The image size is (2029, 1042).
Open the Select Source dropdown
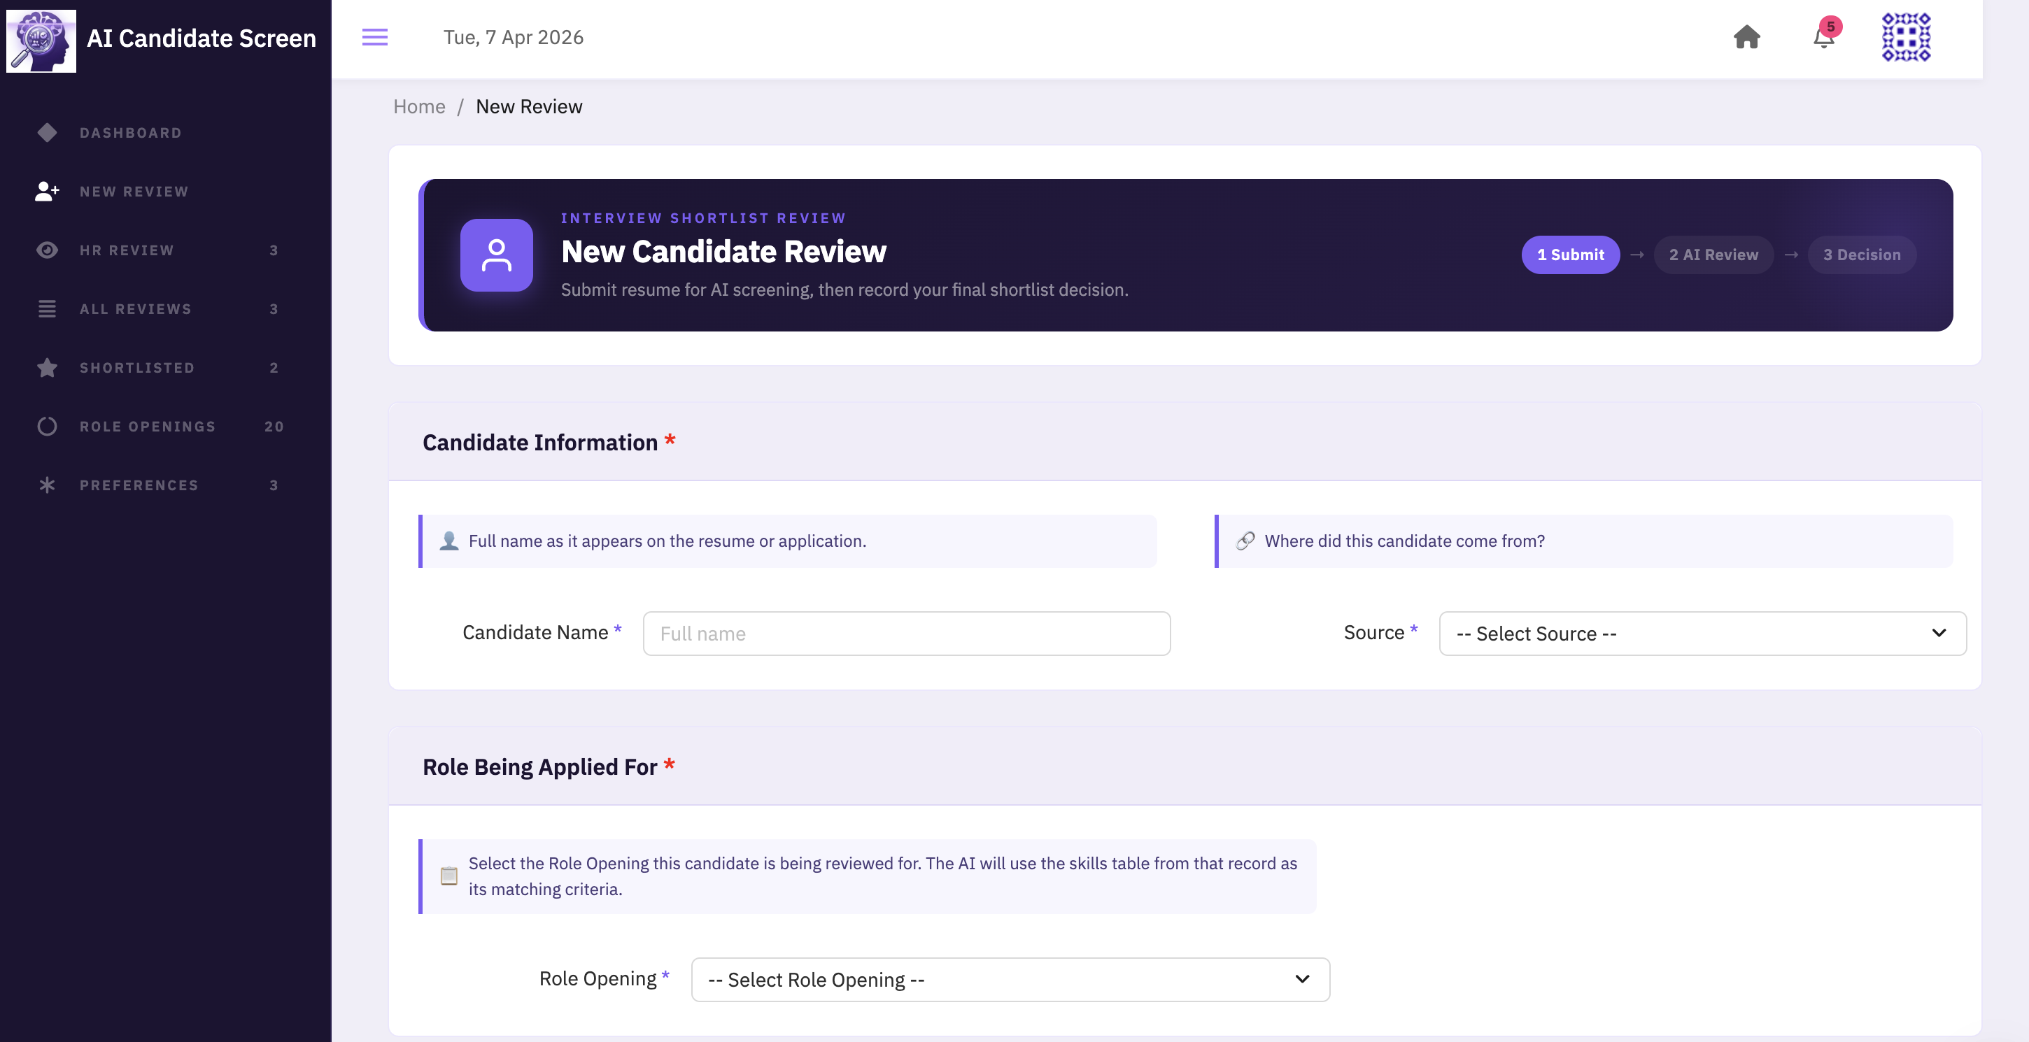point(1702,634)
